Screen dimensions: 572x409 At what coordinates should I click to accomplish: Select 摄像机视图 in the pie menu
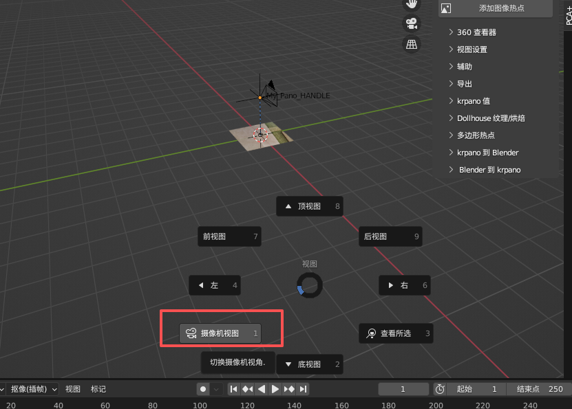pyautogui.click(x=220, y=333)
